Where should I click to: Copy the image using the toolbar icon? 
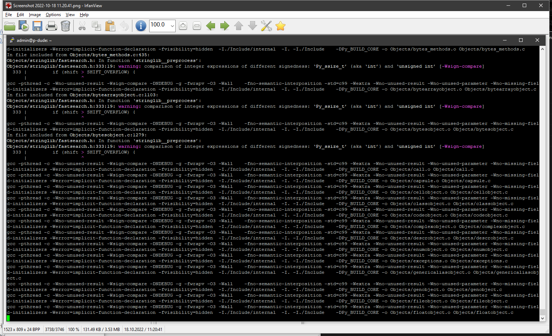tap(96, 26)
